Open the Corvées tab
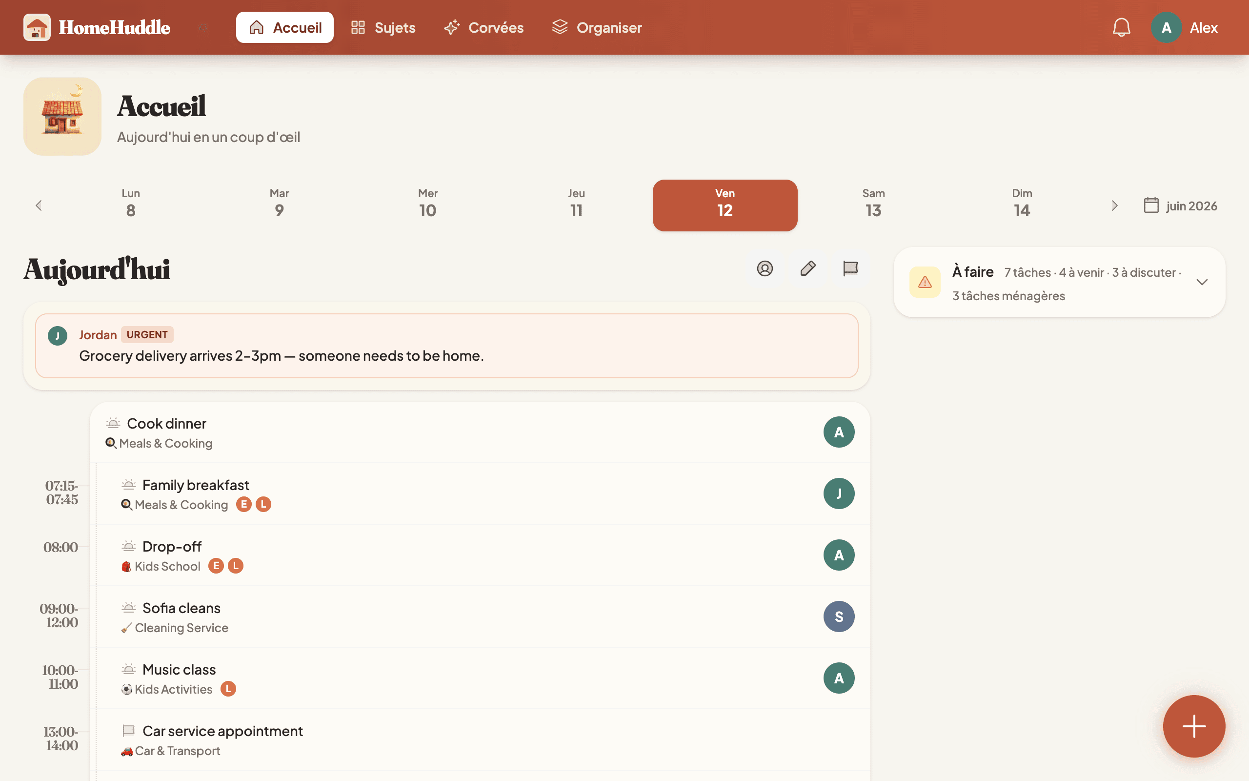Viewport: 1249px width, 781px height. [483, 27]
